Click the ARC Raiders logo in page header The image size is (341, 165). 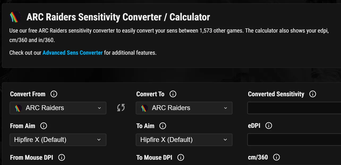click(x=15, y=16)
